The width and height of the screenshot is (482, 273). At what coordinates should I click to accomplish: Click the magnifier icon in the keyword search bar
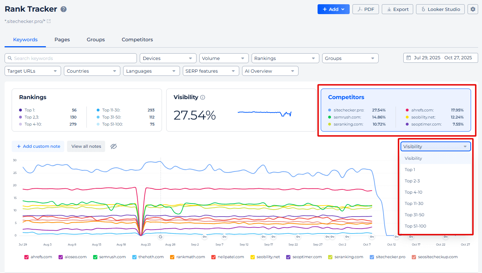click(11, 58)
